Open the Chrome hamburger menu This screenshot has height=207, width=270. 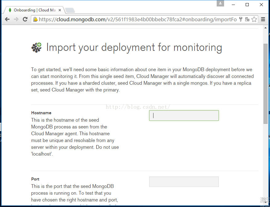coord(263,19)
